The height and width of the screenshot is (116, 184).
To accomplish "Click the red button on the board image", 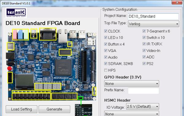I will coord(10,68).
